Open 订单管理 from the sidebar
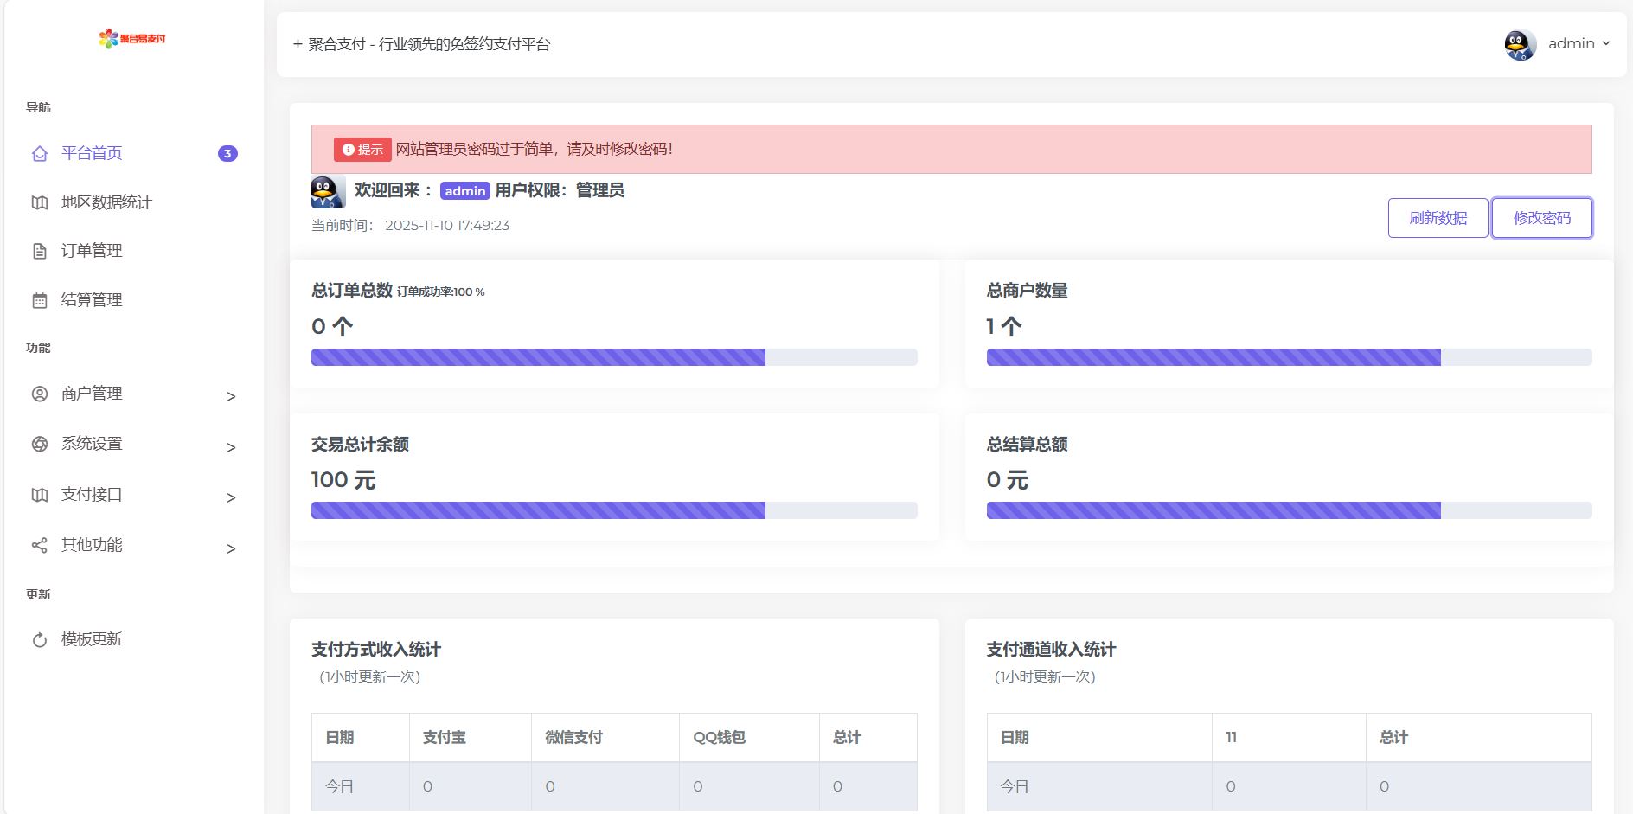 tap(92, 251)
